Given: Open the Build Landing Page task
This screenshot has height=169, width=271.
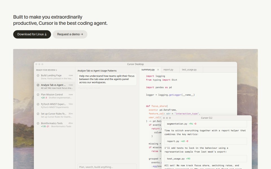Looking at the screenshot, I should tap(54, 77).
